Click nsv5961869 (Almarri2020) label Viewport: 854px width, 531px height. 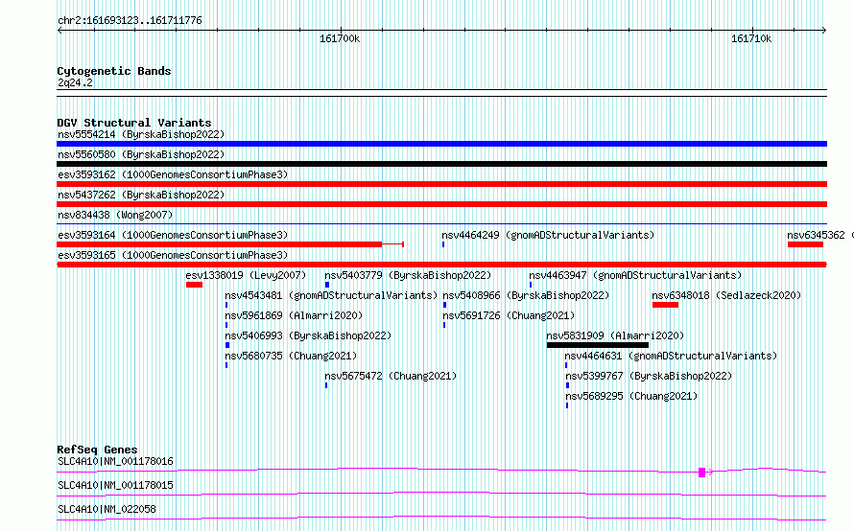coord(294,315)
